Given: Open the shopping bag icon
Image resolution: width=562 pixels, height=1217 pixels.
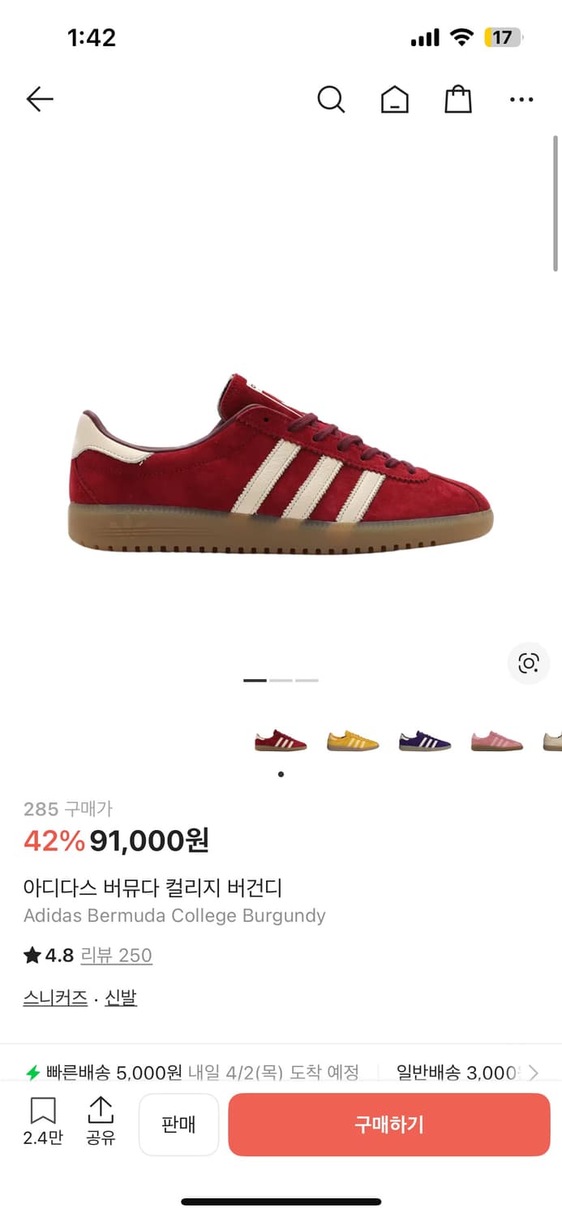Looking at the screenshot, I should tap(458, 100).
